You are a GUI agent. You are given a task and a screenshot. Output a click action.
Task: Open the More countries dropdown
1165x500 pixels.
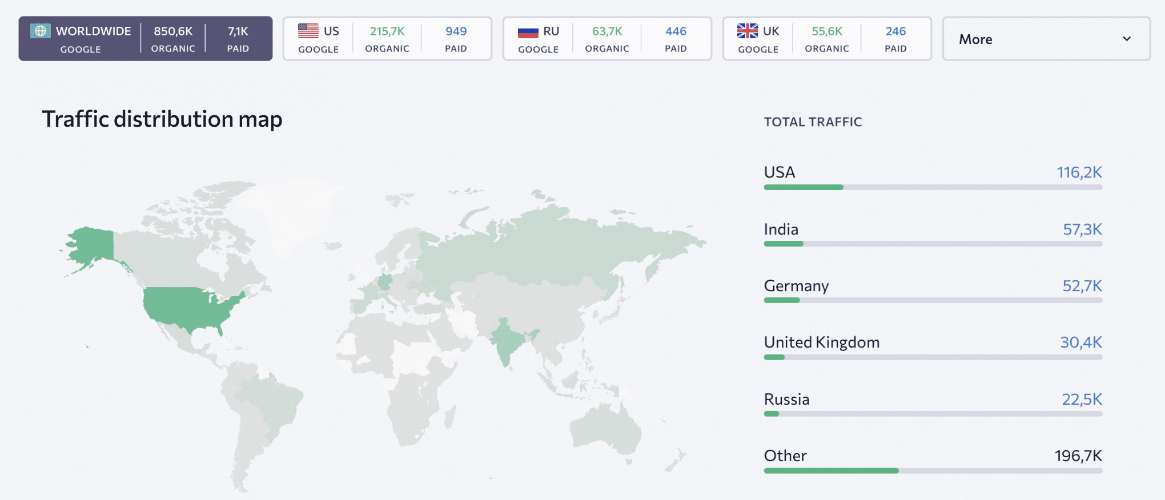click(1046, 39)
